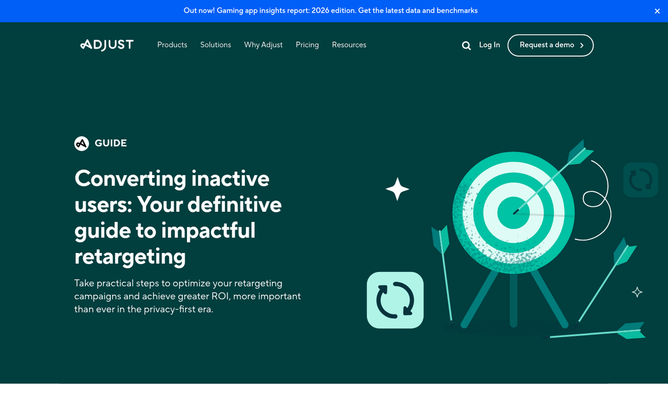Click the mint retargeting refresh icon
The width and height of the screenshot is (668, 417).
pyautogui.click(x=395, y=300)
